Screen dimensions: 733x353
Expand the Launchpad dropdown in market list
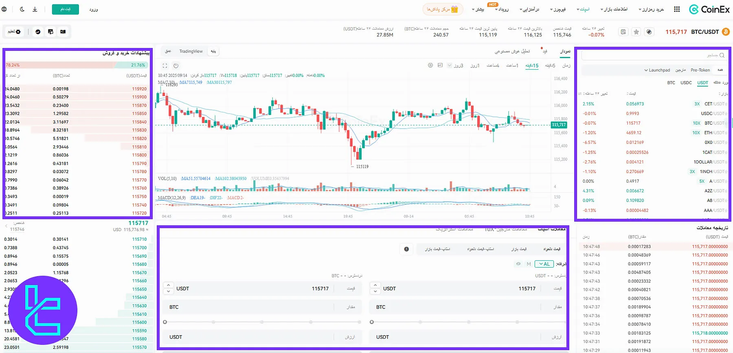(657, 70)
